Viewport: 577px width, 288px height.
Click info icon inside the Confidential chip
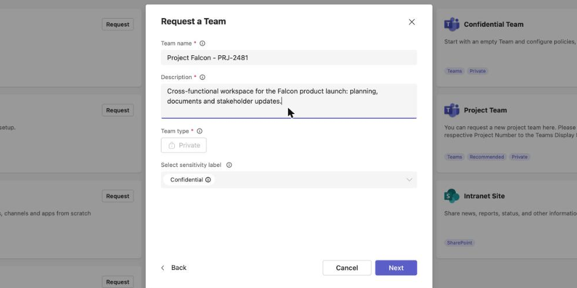[208, 180]
